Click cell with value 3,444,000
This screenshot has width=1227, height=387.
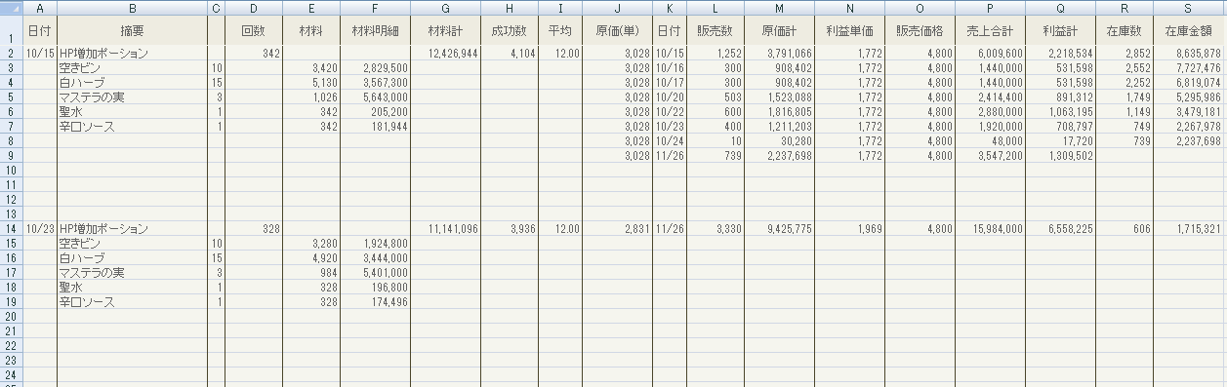pyautogui.click(x=376, y=257)
